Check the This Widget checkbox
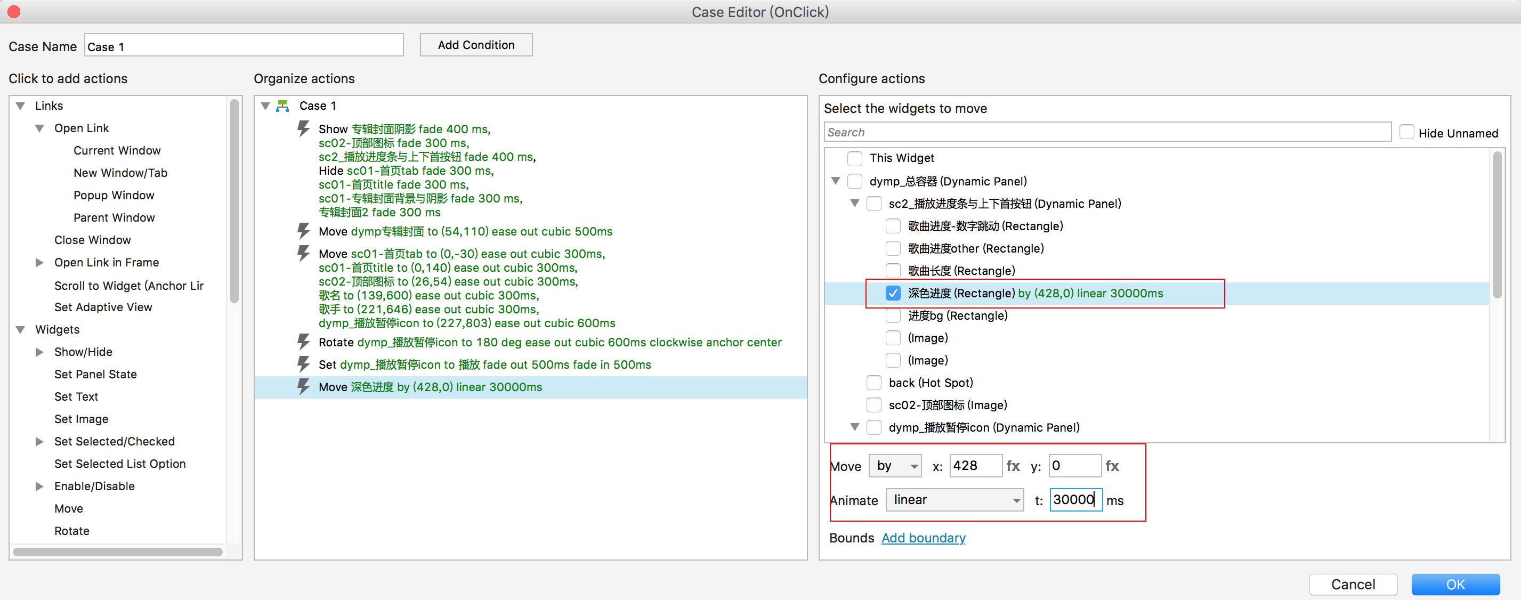1521x600 pixels. click(854, 158)
